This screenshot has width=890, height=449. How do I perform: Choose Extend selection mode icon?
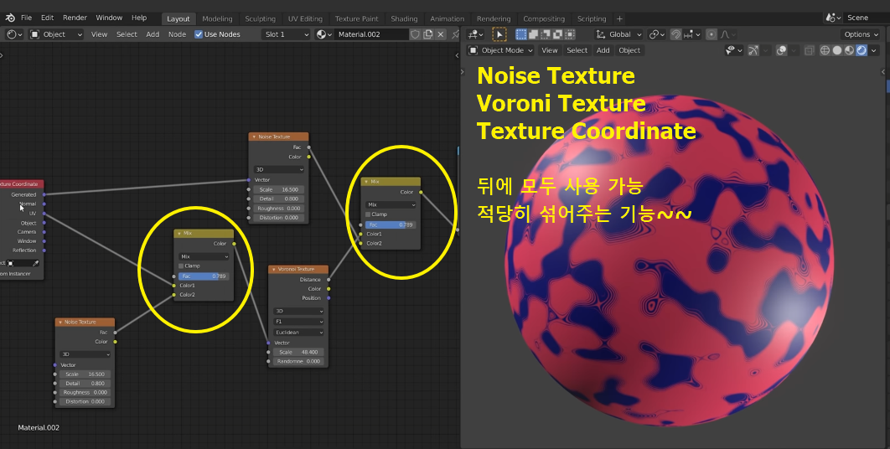[533, 34]
